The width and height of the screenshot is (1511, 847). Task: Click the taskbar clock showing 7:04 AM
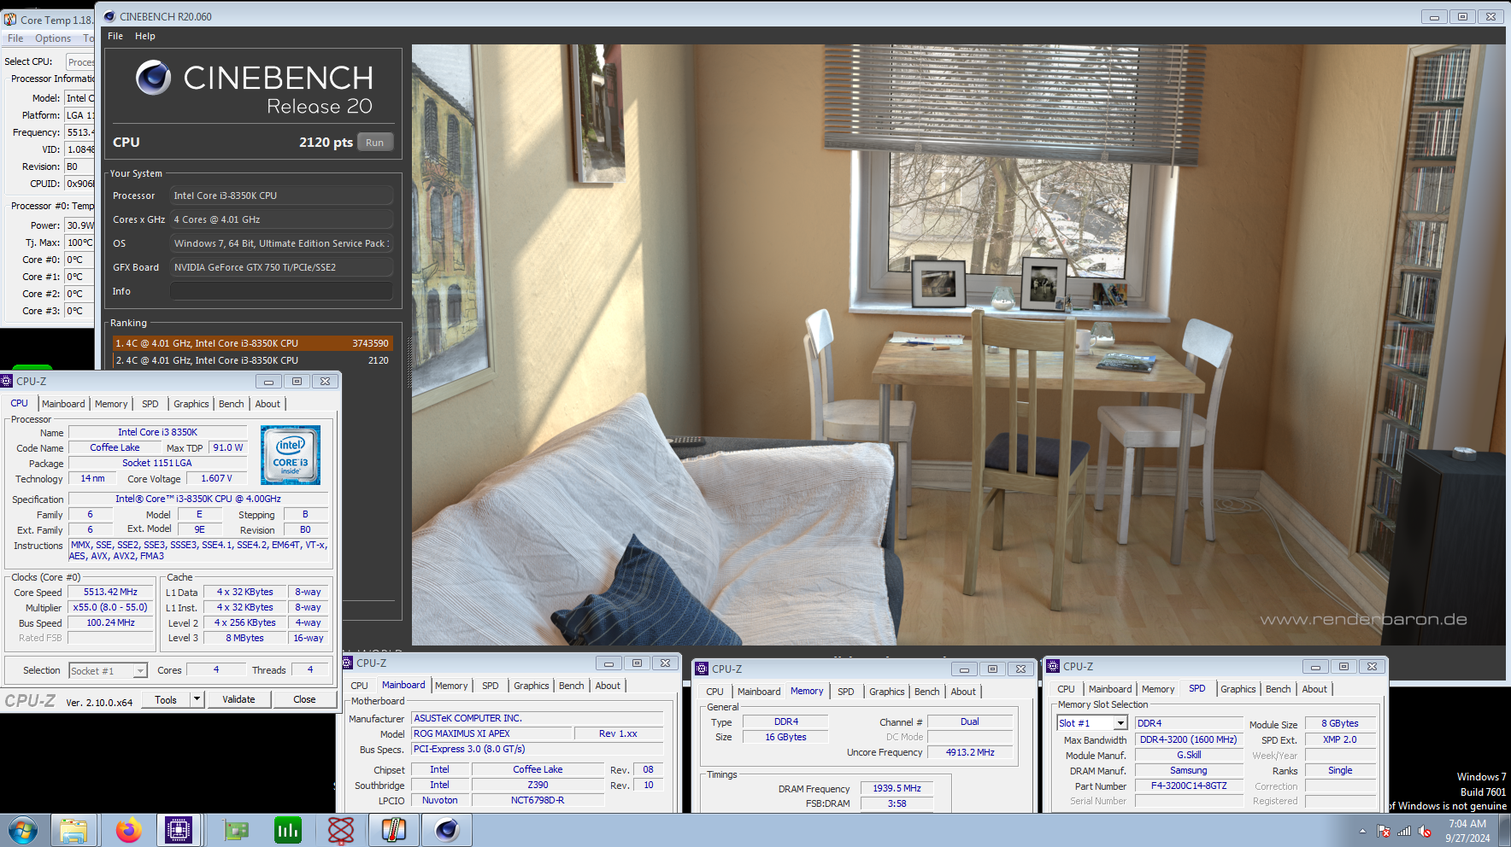[x=1467, y=831]
